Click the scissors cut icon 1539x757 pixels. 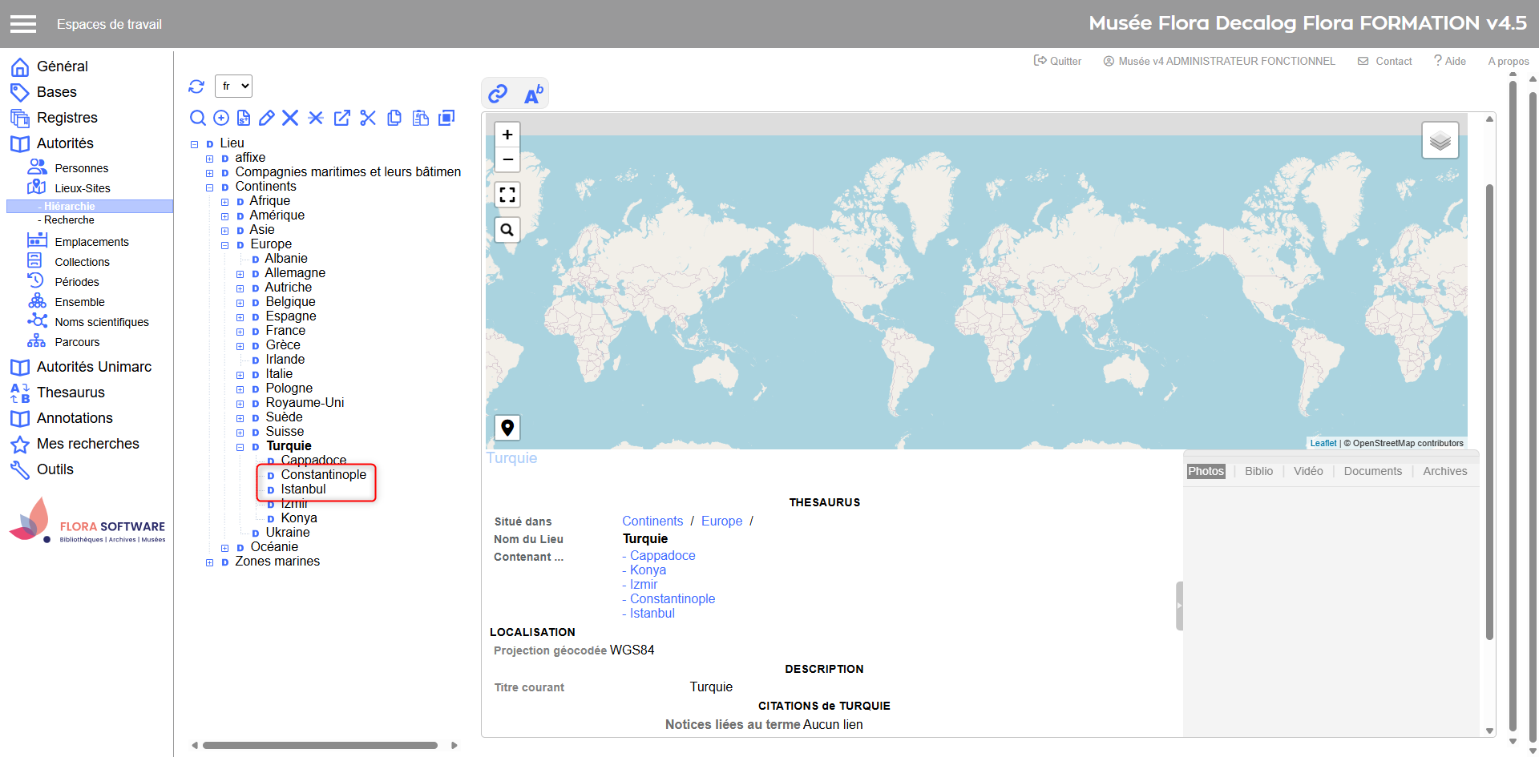[368, 119]
